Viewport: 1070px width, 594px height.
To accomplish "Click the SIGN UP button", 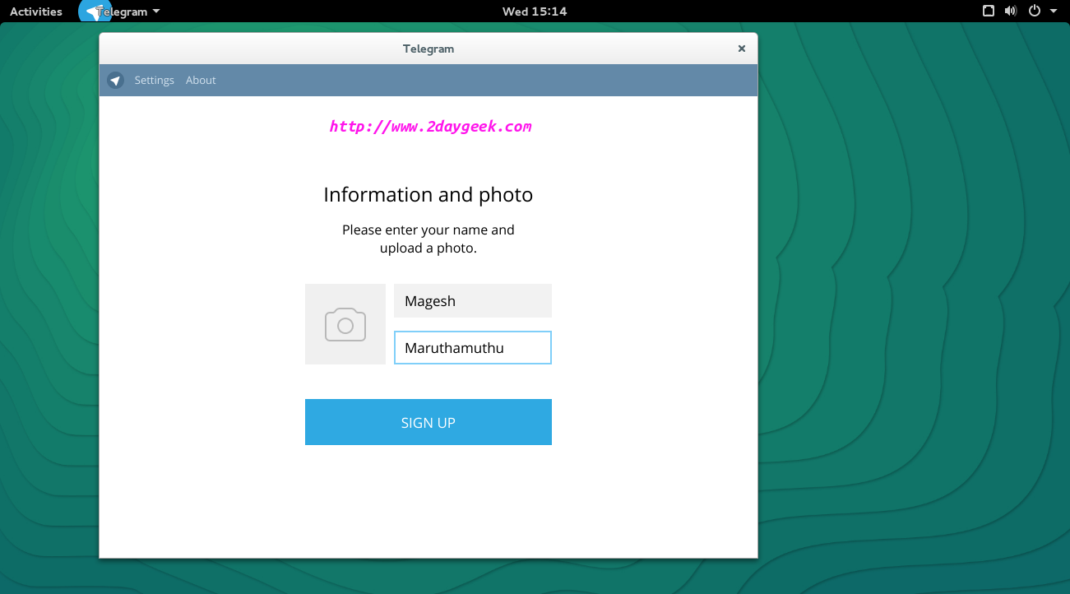I will [428, 422].
